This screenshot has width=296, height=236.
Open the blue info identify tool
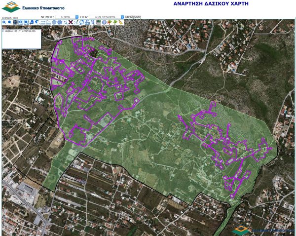pyautogui.click(x=104, y=22)
